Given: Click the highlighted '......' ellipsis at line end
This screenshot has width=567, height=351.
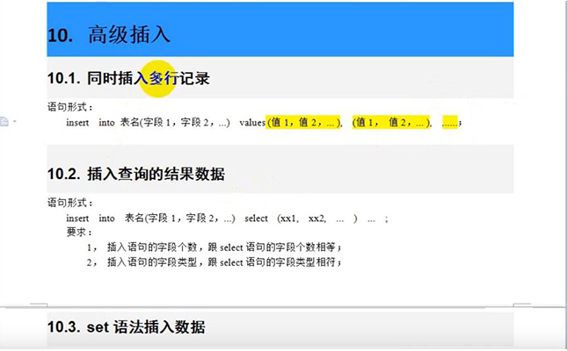Looking at the screenshot, I should (x=450, y=123).
